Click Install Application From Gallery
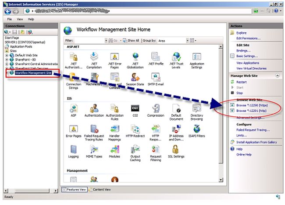Image resolution: width=285 pixels, height=205 pixels. 256,142
